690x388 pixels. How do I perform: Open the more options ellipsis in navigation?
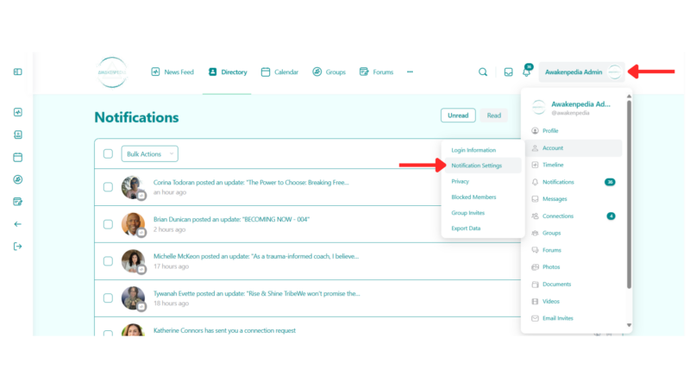coord(410,72)
